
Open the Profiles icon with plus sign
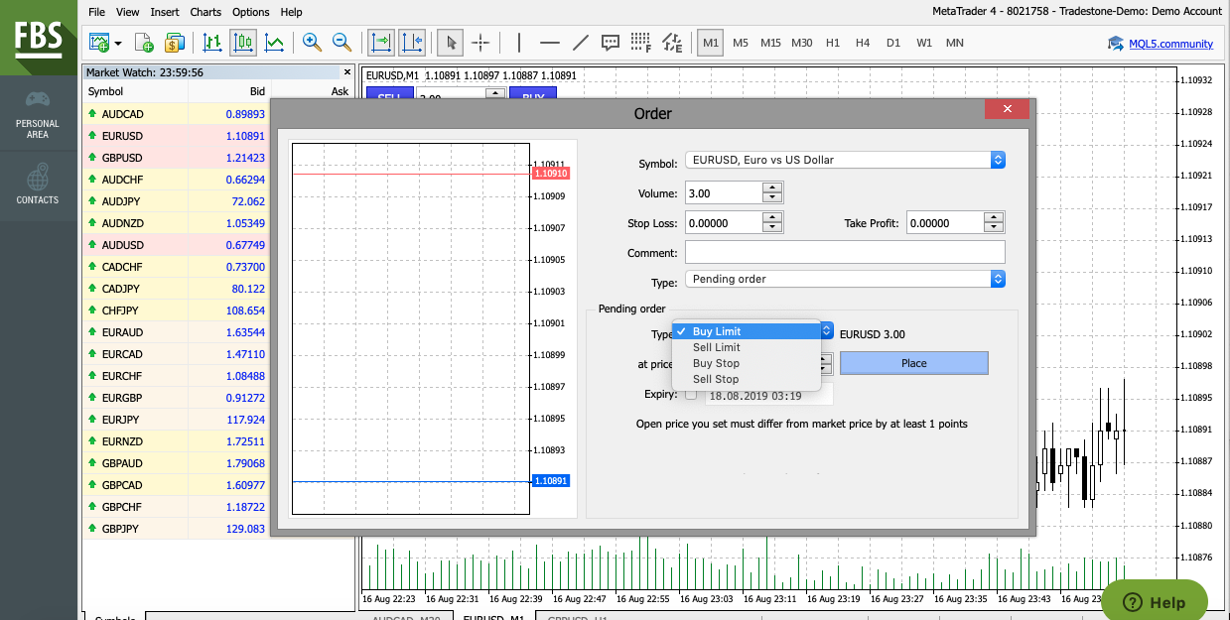point(144,43)
